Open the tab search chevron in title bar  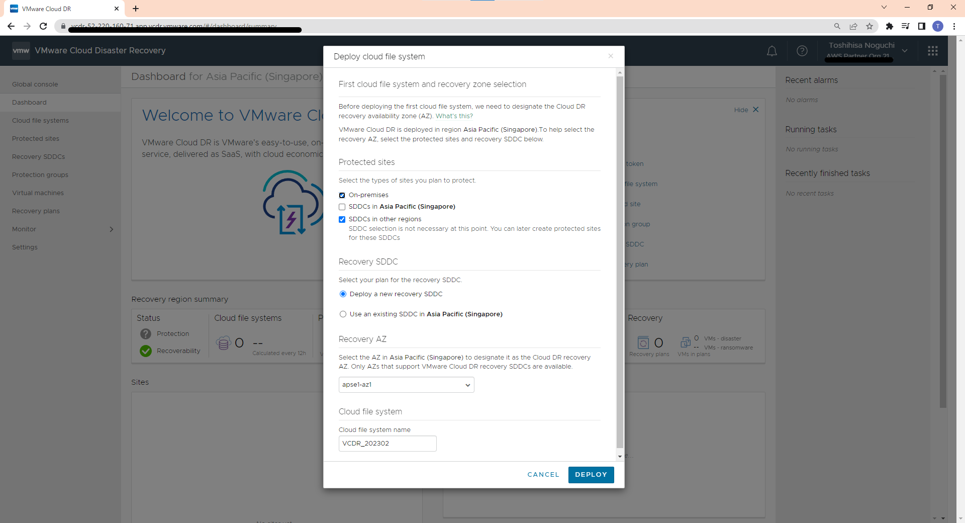pos(884,8)
